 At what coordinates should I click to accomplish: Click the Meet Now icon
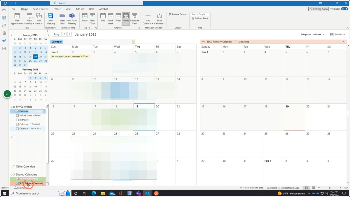(62, 19)
